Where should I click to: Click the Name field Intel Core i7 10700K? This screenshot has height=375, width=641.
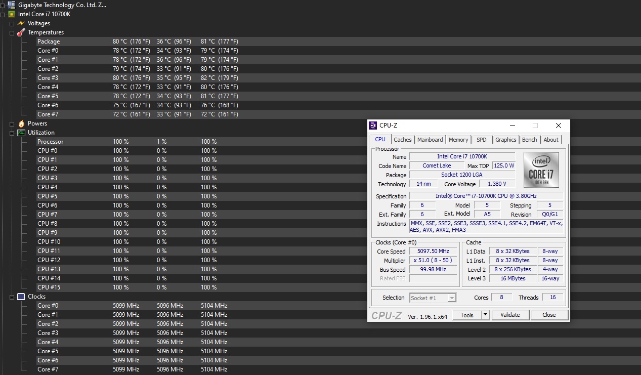[462, 156]
